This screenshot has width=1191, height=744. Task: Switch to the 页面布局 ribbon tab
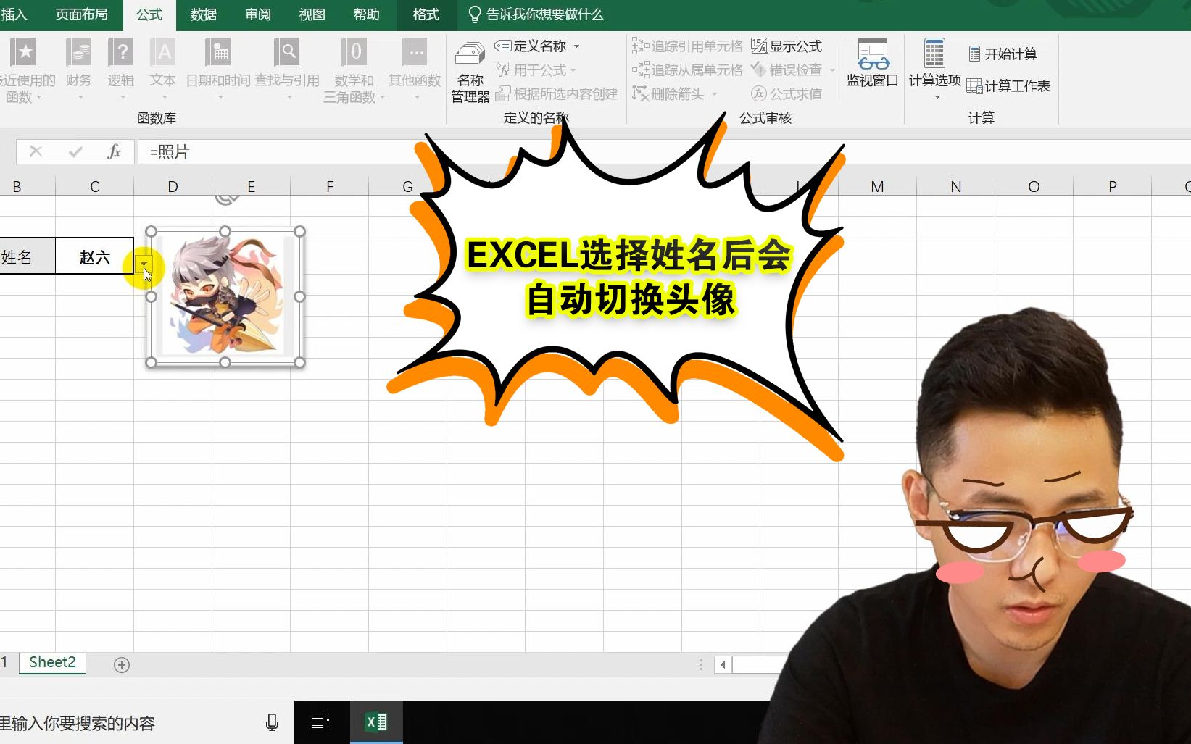[x=81, y=14]
